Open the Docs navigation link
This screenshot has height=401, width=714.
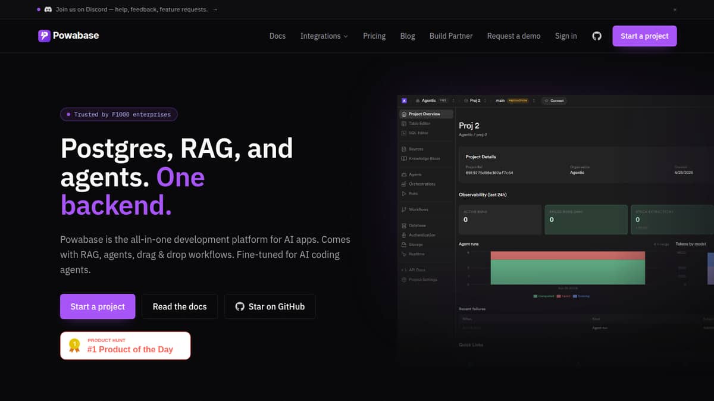pyautogui.click(x=277, y=36)
